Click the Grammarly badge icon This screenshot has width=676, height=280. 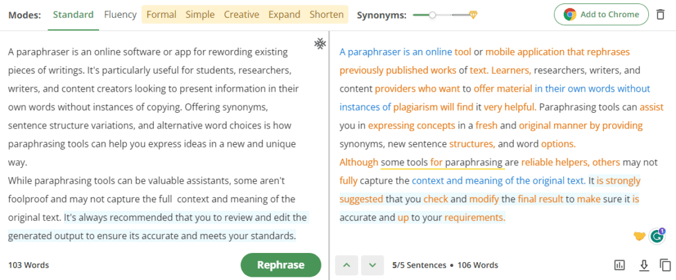click(657, 236)
